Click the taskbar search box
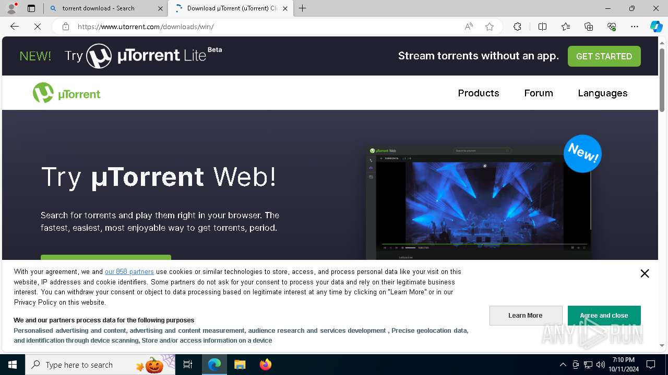Screen dimensions: 668x375 (x=100, y=365)
